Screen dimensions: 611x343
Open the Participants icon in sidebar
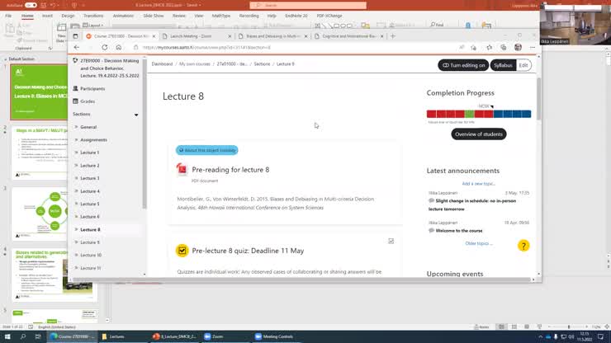pos(76,88)
